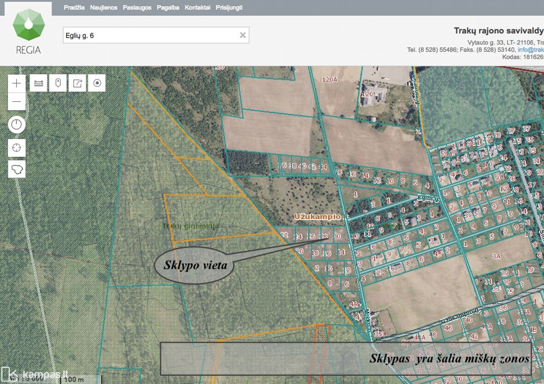Zoom in the map with plus button
Viewport: 544px width, 384px height.
17,83
